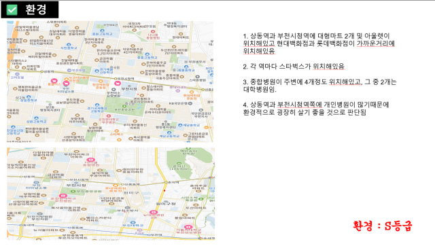Click the blue 석천중학교 school icon
The height and width of the screenshot is (246, 435).
pyautogui.click(x=69, y=45)
